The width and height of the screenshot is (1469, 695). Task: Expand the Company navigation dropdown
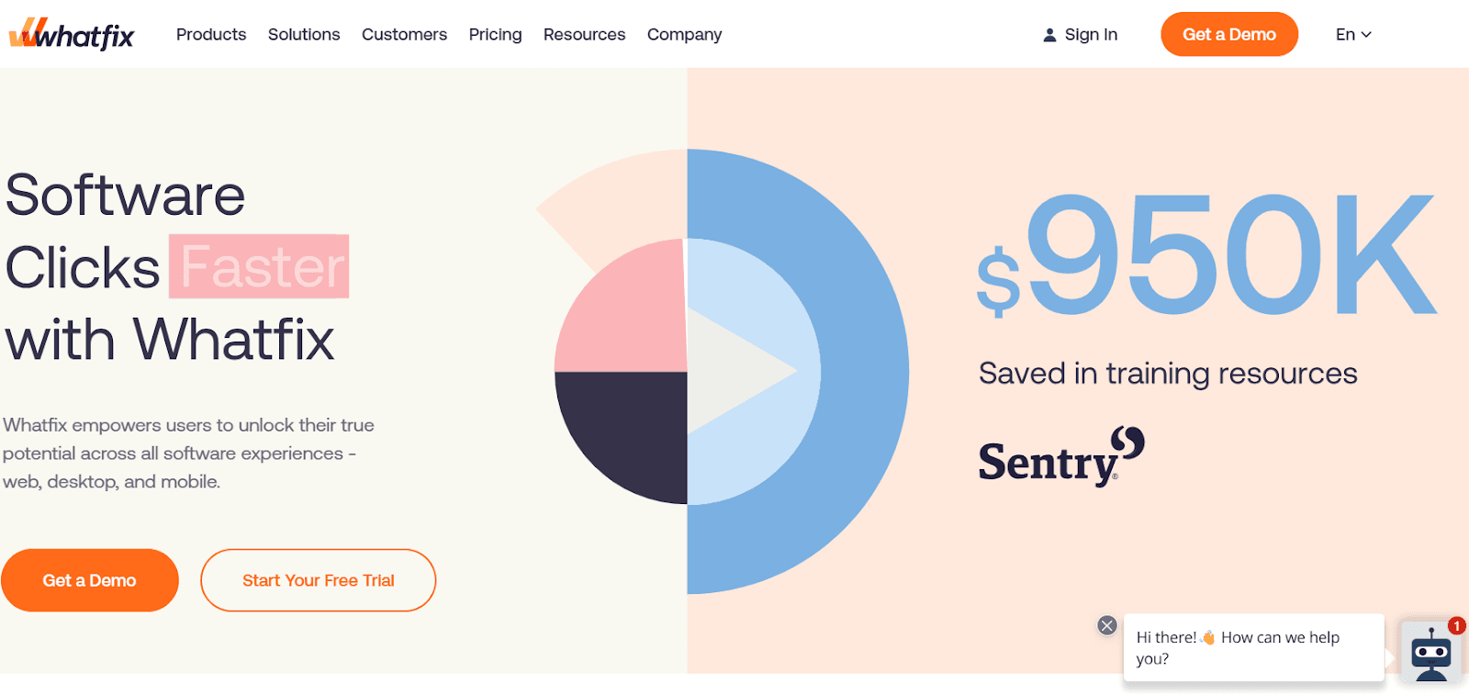tap(684, 34)
